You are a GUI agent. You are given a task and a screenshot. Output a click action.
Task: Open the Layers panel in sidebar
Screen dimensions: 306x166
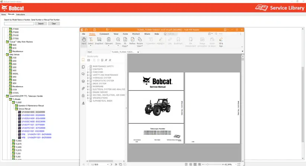tap(83, 81)
